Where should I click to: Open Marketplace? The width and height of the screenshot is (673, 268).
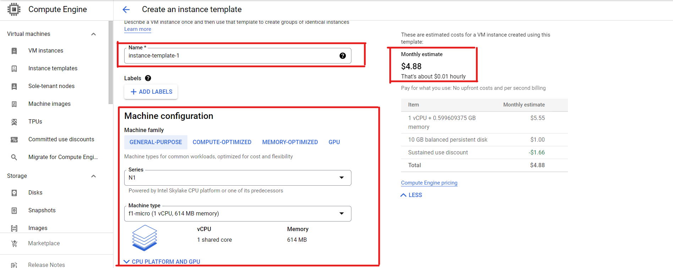tap(44, 244)
